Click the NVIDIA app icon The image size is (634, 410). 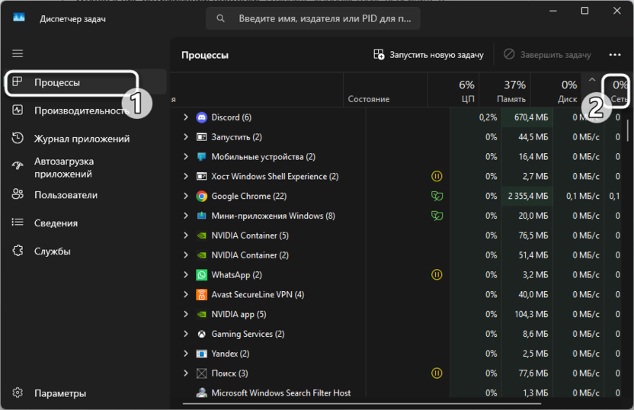(201, 314)
